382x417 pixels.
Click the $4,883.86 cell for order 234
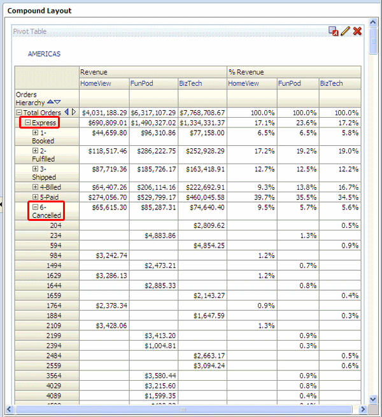coord(160,236)
